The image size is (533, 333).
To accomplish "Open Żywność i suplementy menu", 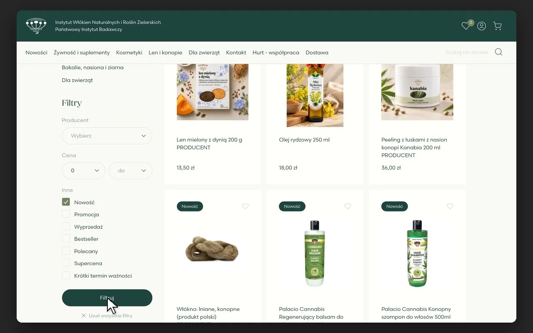I will pyautogui.click(x=82, y=52).
